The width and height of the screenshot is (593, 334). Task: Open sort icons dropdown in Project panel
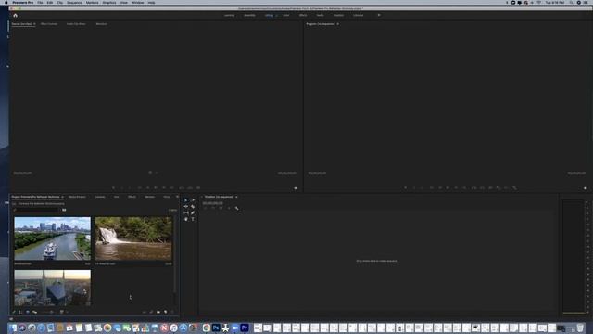coord(63,312)
